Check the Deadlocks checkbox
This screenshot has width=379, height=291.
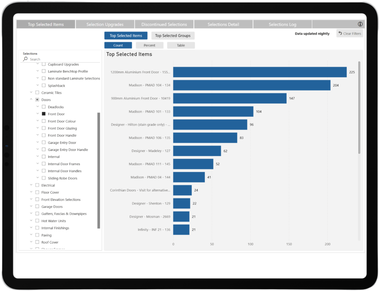click(x=44, y=107)
